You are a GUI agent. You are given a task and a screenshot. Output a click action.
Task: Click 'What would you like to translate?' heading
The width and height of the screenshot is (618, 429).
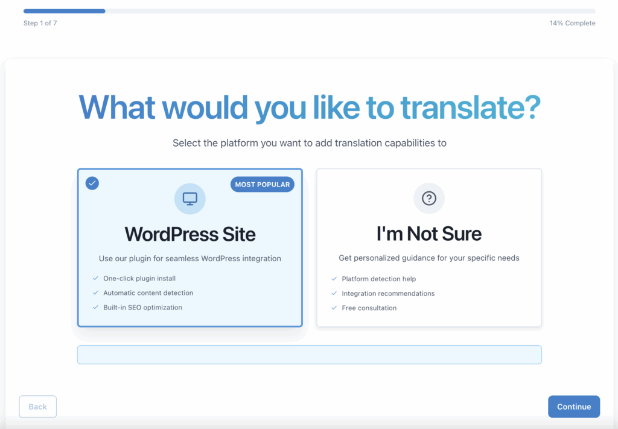coord(310,107)
